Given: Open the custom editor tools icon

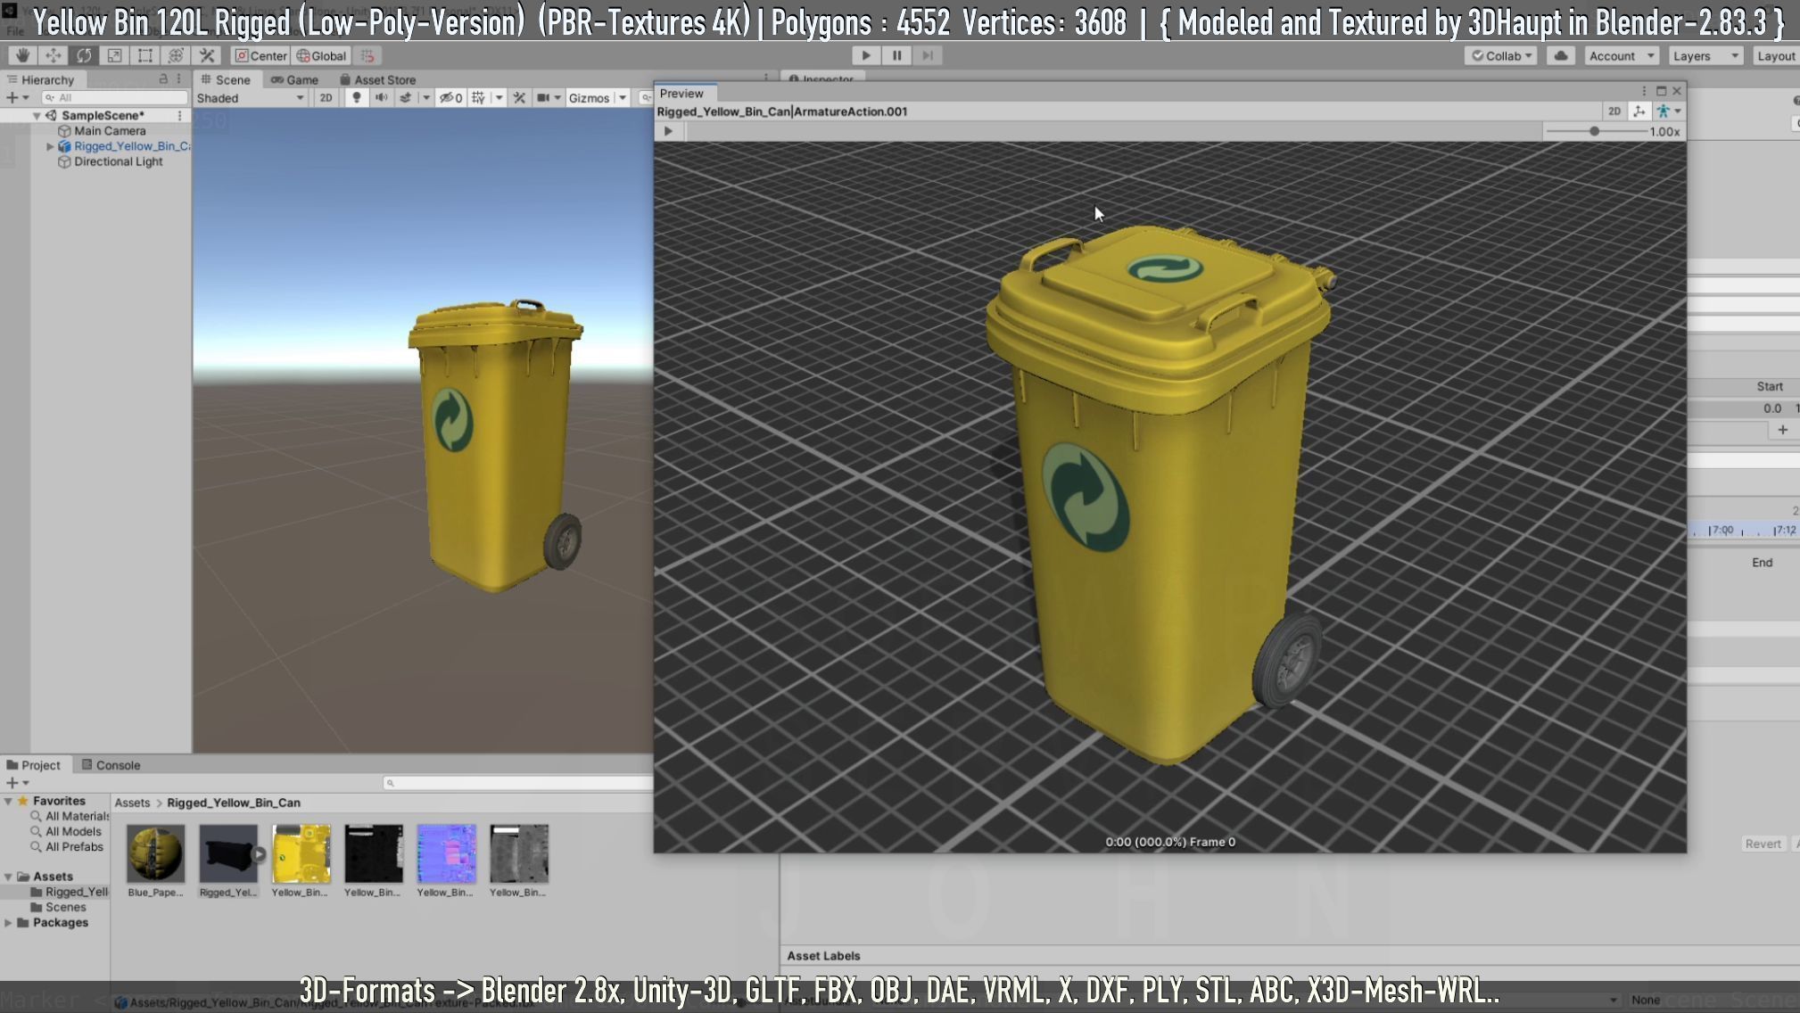Looking at the screenshot, I should click(x=207, y=55).
